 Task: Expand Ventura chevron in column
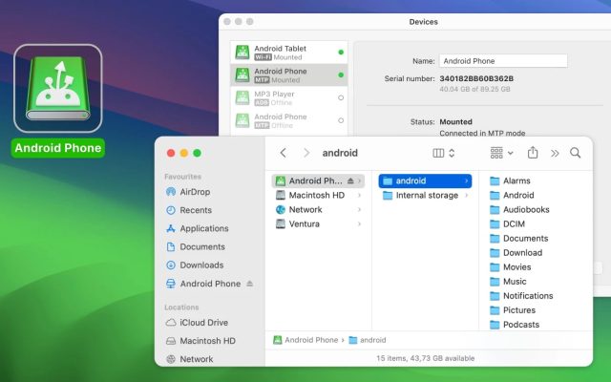[x=359, y=224]
